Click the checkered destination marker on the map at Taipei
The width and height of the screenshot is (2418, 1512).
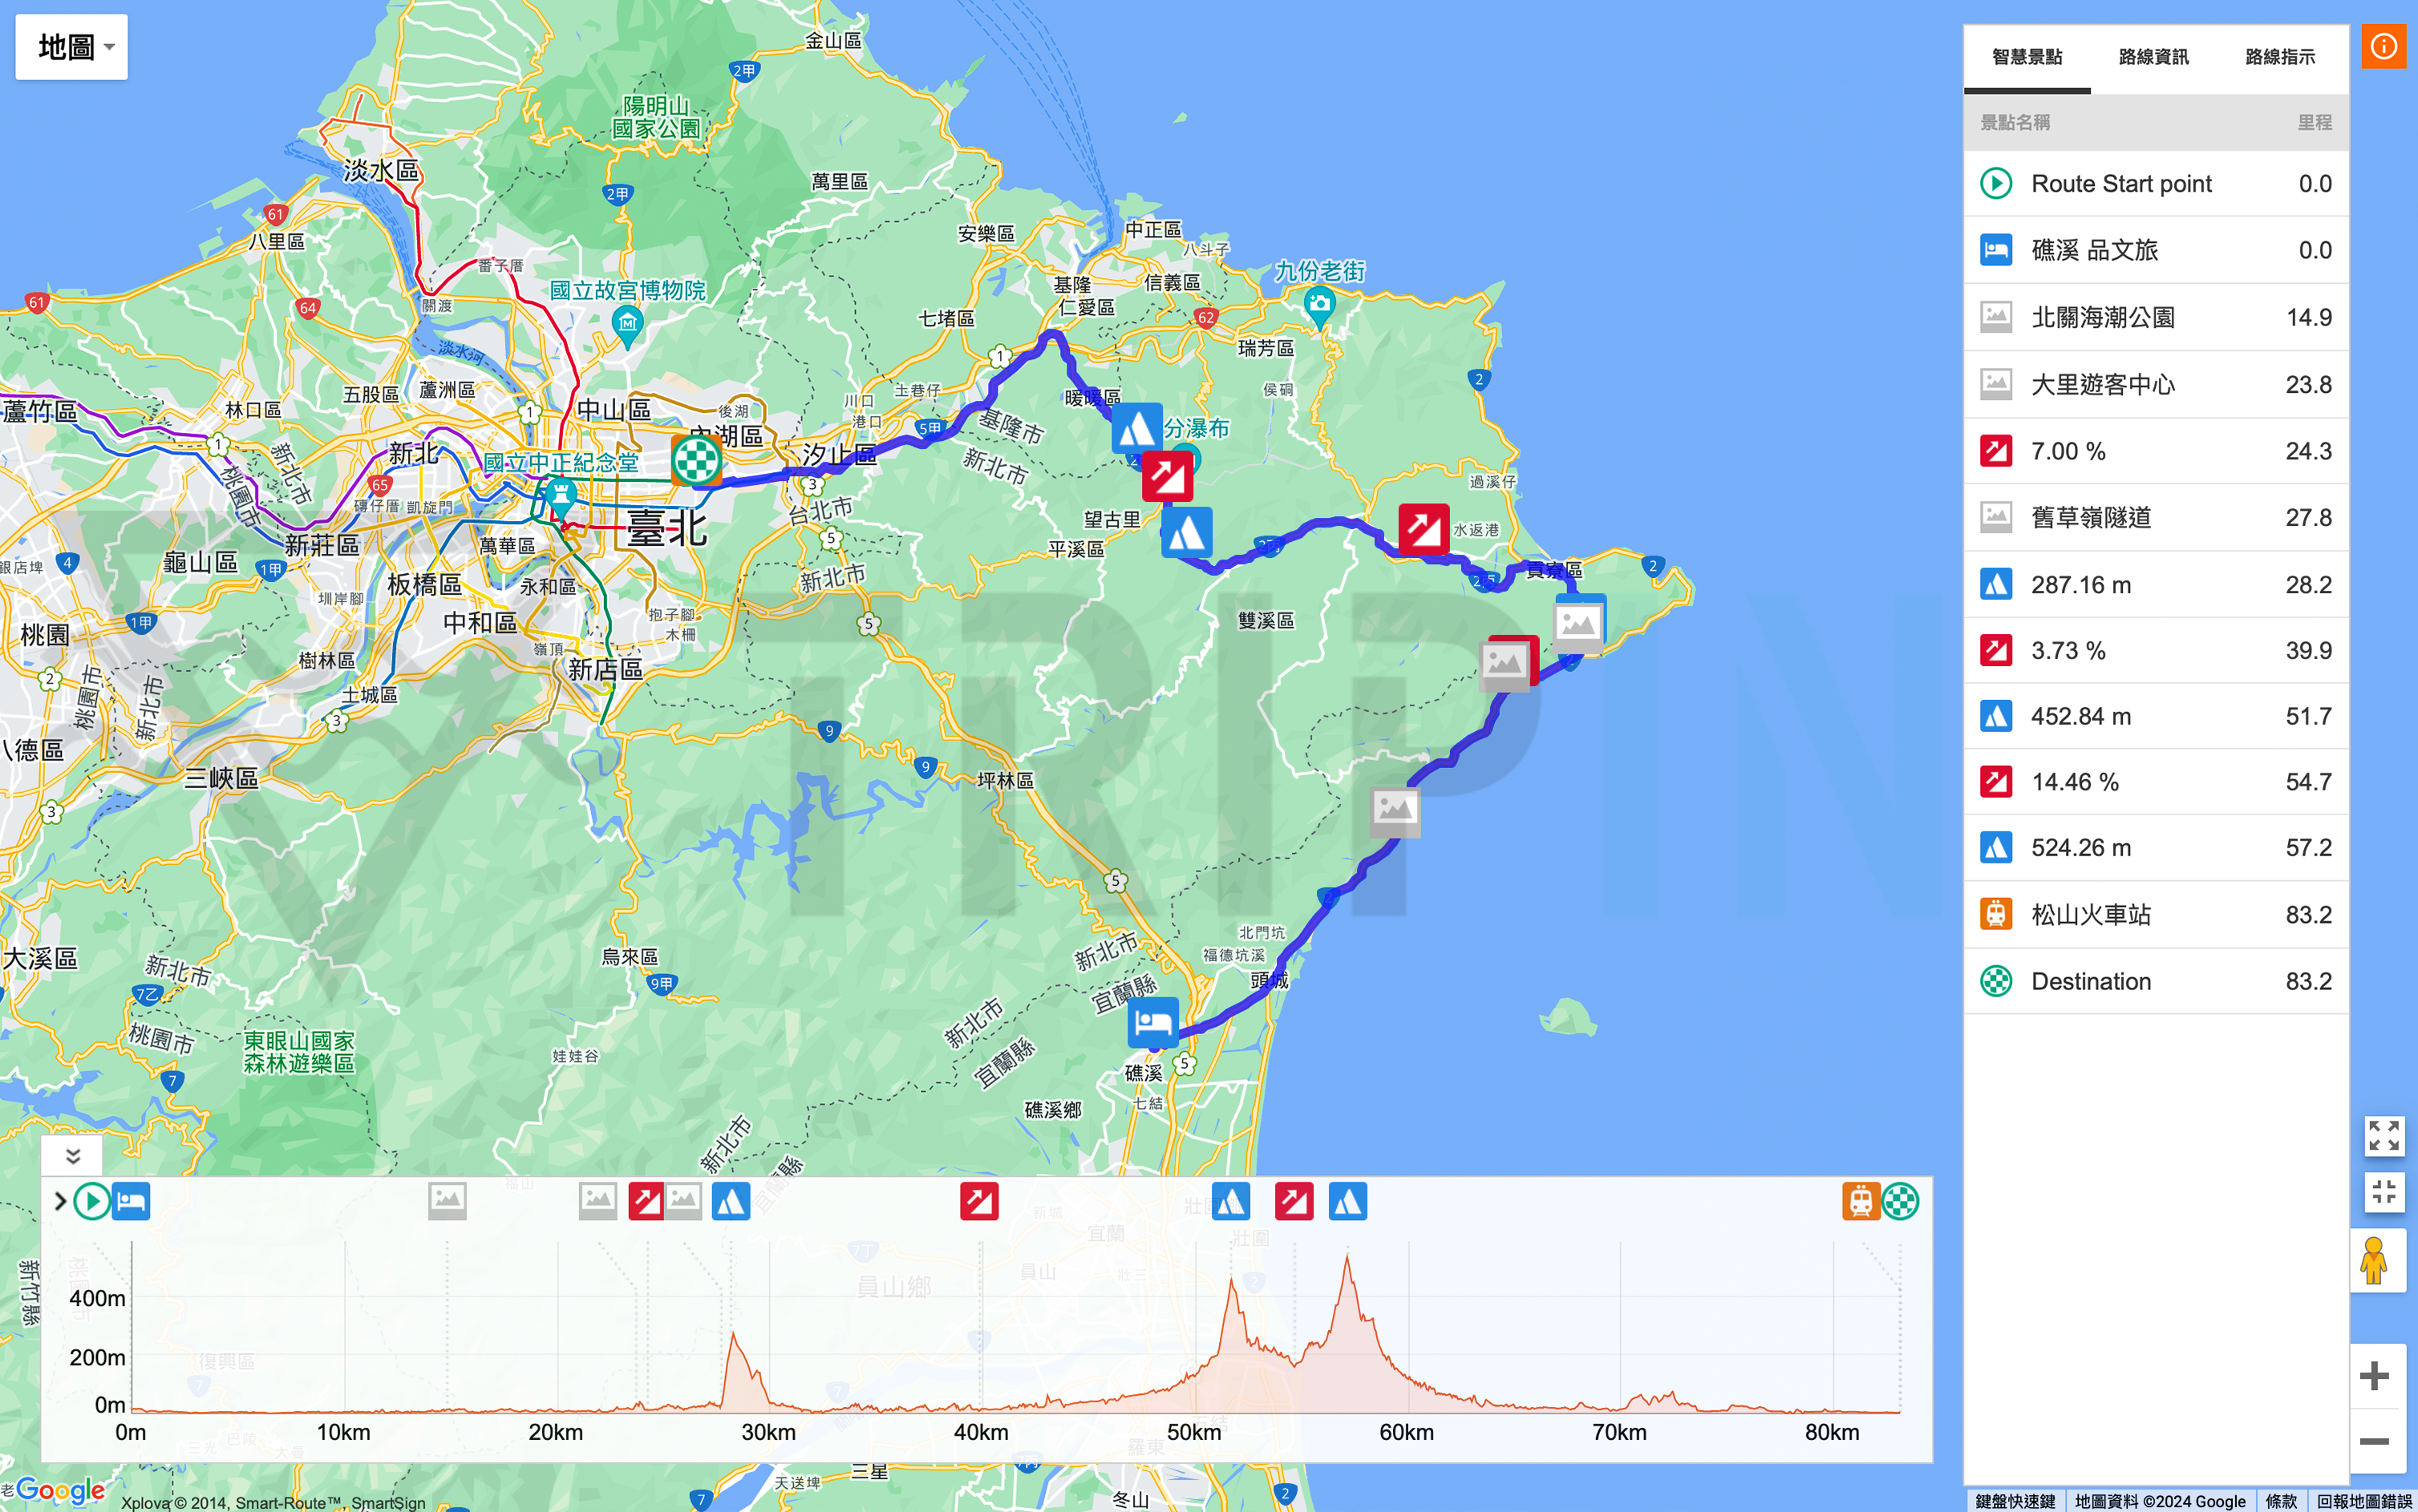point(696,460)
